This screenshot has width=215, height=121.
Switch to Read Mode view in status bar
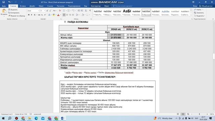tap(178, 114)
